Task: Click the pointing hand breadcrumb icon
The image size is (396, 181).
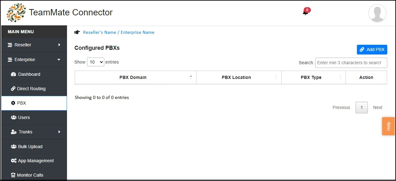Action: click(x=77, y=32)
